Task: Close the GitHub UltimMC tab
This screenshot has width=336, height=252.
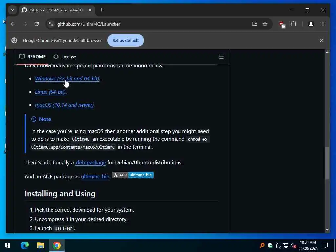Action: click(x=90, y=10)
